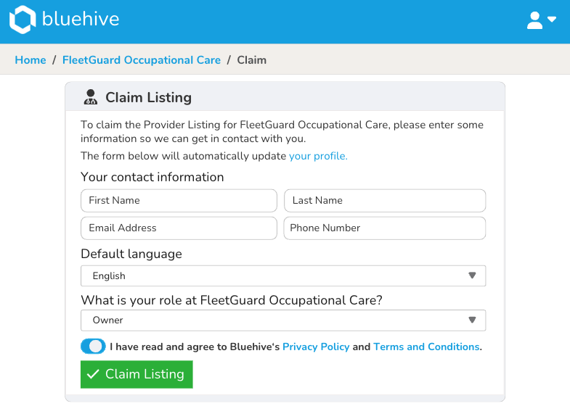This screenshot has width=570, height=406.
Task: Click into the Last Name field
Action: 384,200
